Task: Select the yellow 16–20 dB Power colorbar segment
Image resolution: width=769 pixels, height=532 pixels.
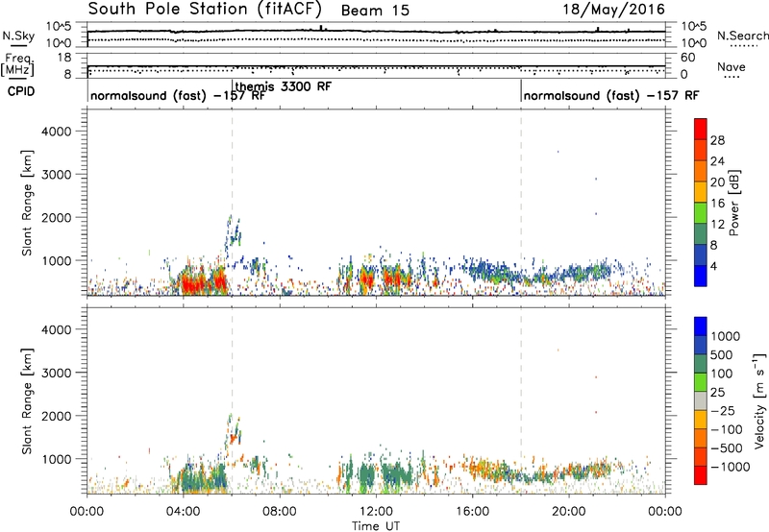Action: [x=701, y=192]
